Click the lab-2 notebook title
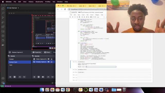 [80, 12]
